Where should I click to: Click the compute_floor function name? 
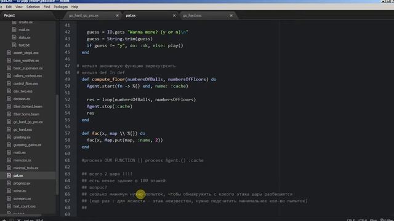(108, 79)
